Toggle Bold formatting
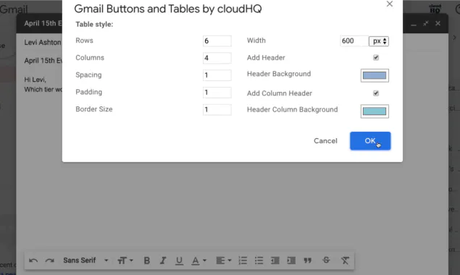The height and width of the screenshot is (275, 460). pyautogui.click(x=146, y=261)
